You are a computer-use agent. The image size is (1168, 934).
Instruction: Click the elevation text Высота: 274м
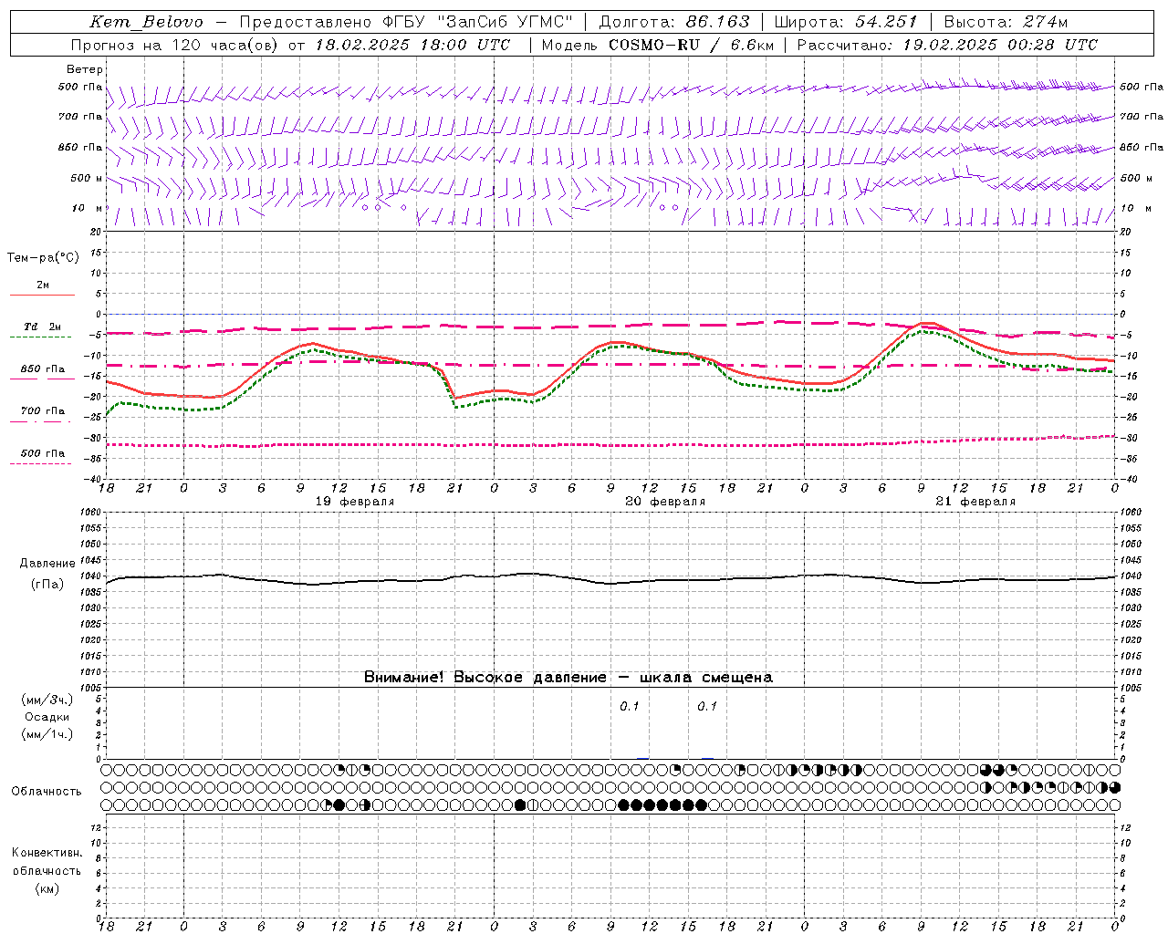tap(1006, 22)
